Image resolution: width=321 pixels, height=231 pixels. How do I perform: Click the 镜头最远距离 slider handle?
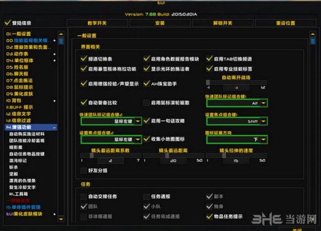(167, 155)
